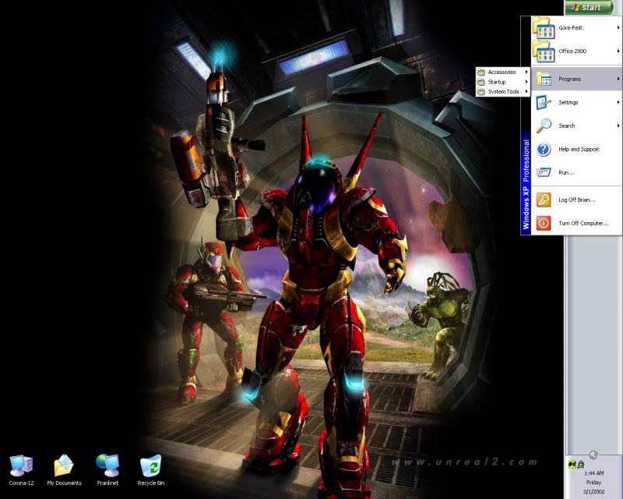Click the red Turn Off Computer power icon
The height and width of the screenshot is (499, 623).
pyautogui.click(x=543, y=223)
